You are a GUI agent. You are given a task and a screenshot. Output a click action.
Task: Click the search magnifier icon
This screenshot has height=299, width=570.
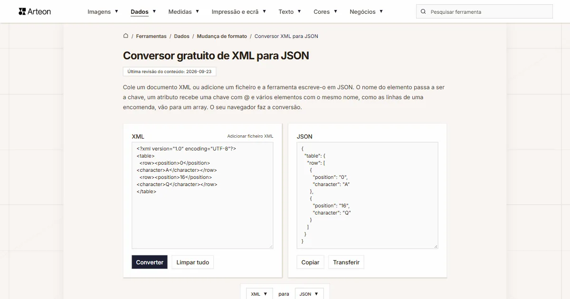423,12
